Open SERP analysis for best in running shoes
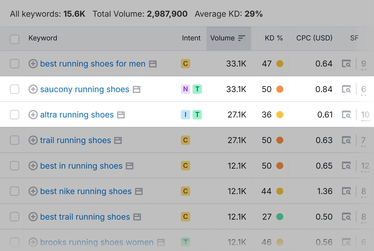 [x=346, y=166]
